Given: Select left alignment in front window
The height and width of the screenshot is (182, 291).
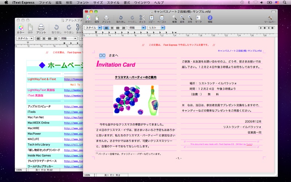Looking at the screenshot, I should tap(106, 28).
